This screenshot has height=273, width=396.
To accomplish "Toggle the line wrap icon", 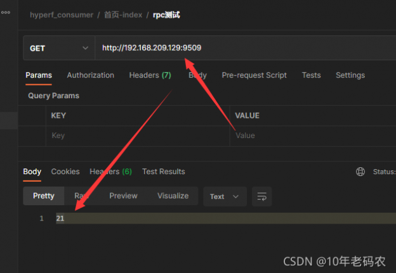I will (x=261, y=196).
